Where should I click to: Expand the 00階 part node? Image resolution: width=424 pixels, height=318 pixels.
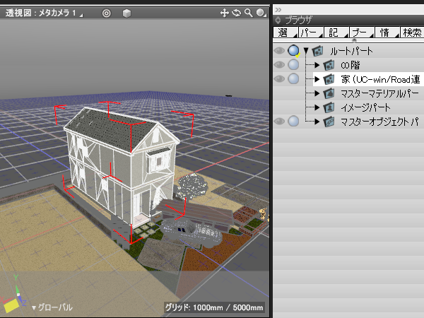point(317,65)
